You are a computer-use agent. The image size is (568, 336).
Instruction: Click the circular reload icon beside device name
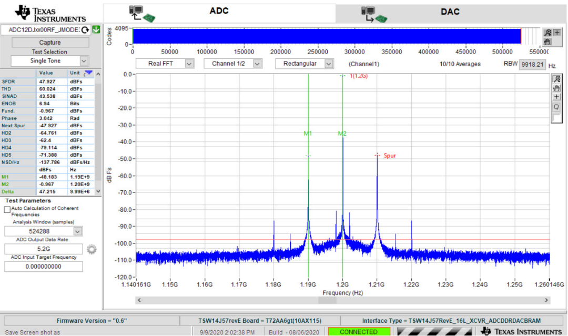click(85, 30)
